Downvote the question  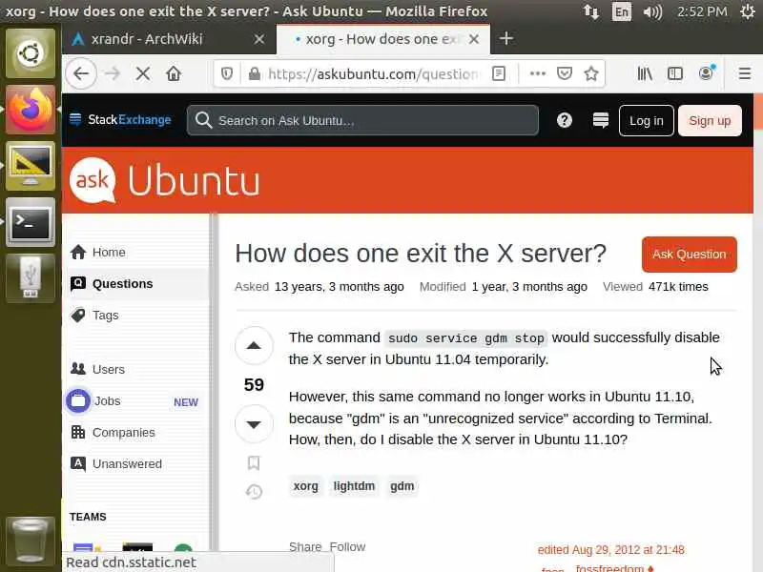tap(254, 424)
